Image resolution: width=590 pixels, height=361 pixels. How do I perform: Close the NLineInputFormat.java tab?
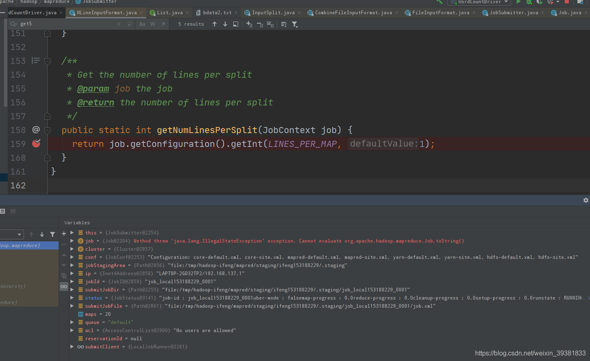(x=141, y=13)
